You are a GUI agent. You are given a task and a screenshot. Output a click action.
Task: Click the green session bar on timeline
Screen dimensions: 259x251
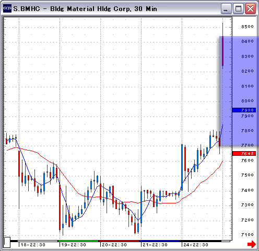coord(78,241)
